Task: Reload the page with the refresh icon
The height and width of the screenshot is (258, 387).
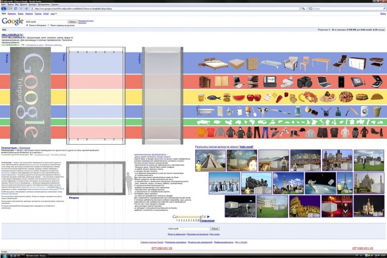Action: pos(15,9)
